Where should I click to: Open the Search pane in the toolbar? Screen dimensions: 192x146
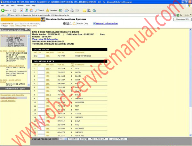(40, 11)
